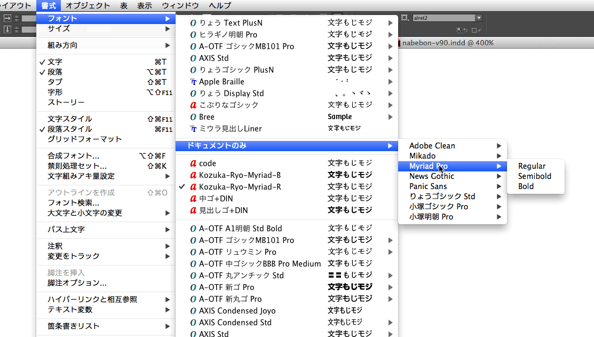Click the OpenType icon beside AXIS Condensed Std
594x337 pixels.
[193, 323]
